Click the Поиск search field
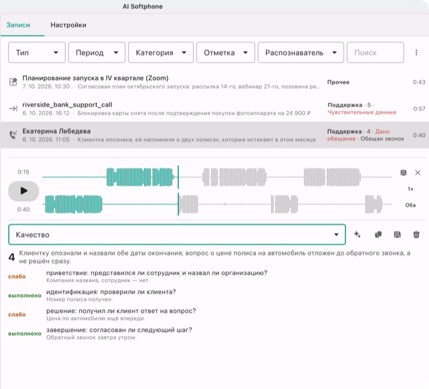The image size is (429, 389). click(375, 52)
